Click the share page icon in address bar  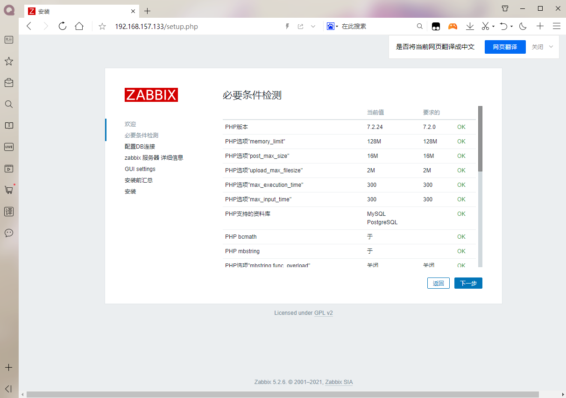coord(301,27)
